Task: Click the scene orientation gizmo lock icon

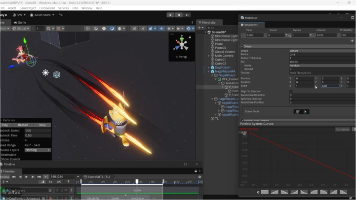Action: 190,37
